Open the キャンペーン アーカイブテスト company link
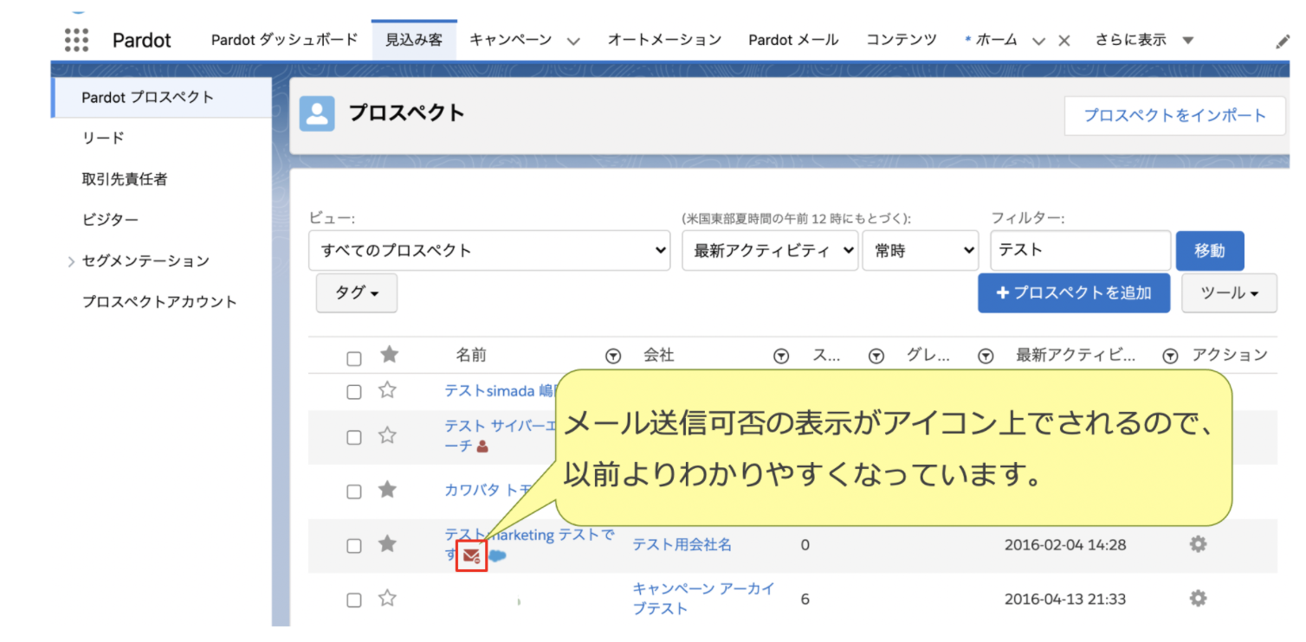1306x642 pixels. (703, 598)
